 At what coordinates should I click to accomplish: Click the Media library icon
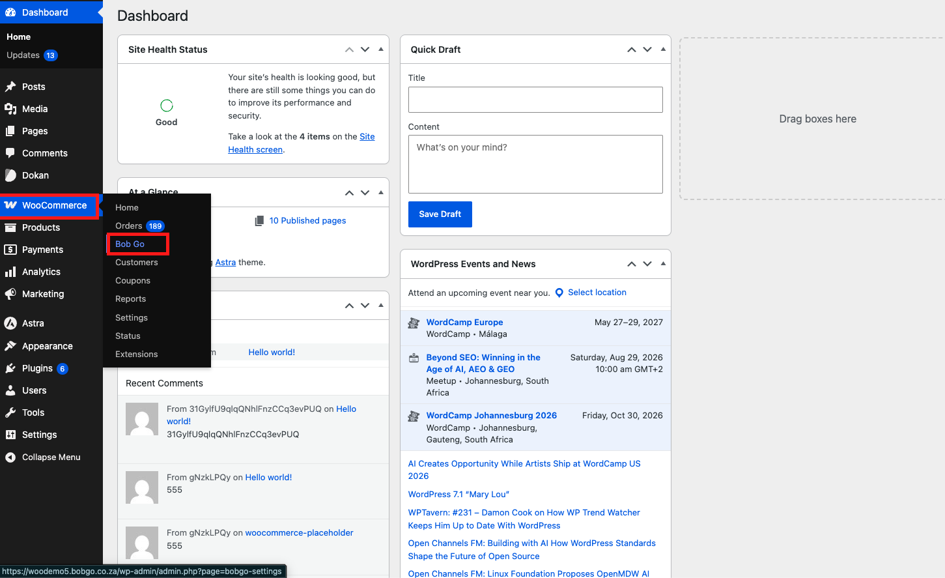pos(10,109)
